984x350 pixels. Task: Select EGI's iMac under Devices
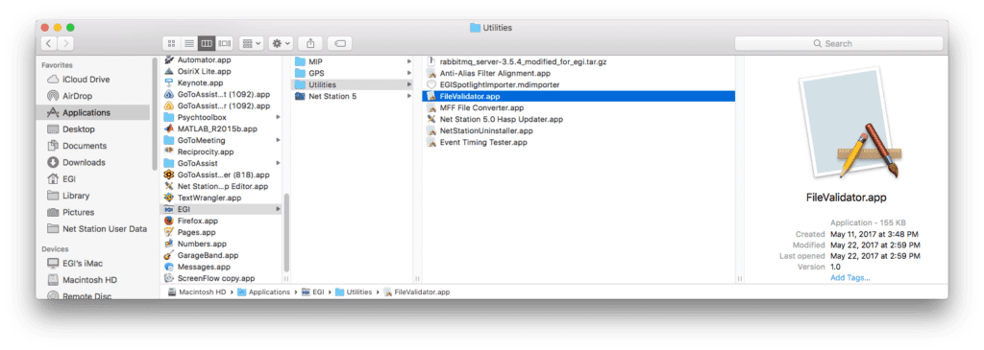point(94,263)
